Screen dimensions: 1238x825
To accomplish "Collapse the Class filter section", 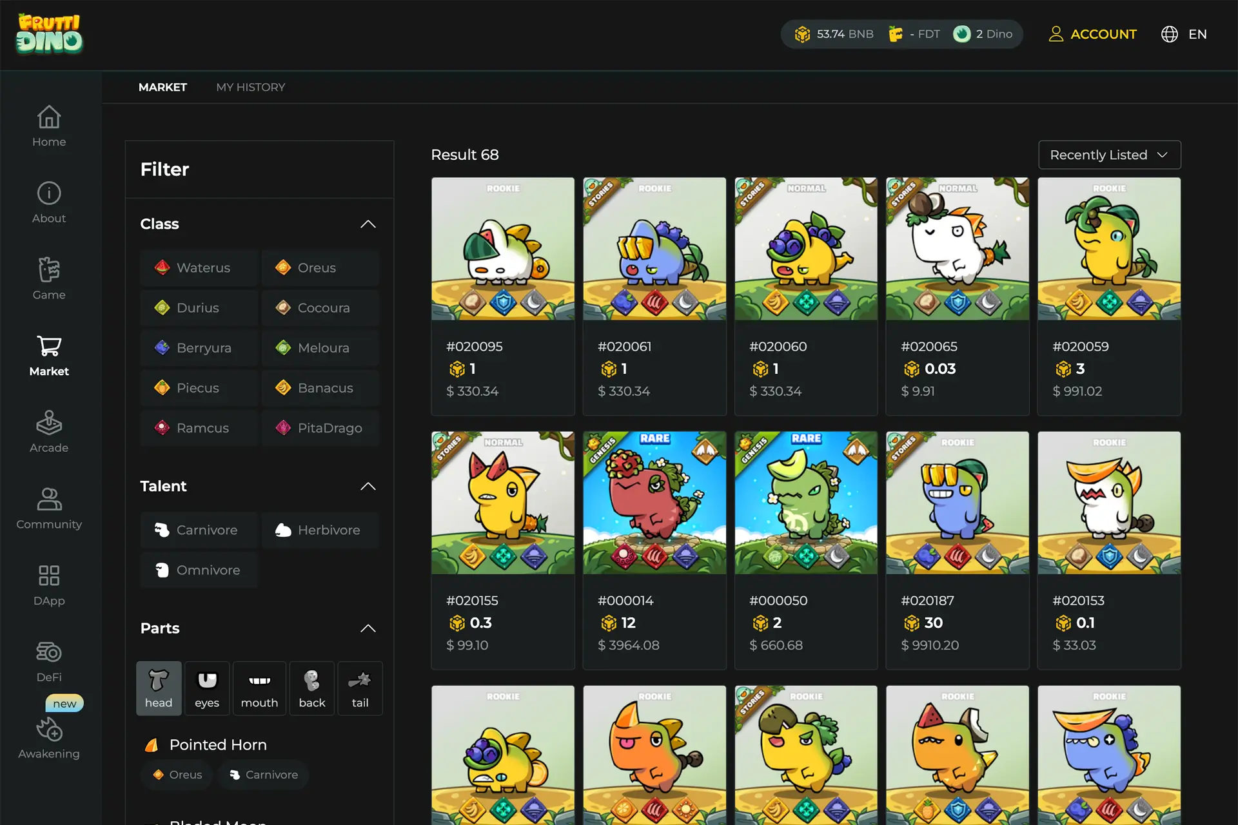I will [x=368, y=224].
